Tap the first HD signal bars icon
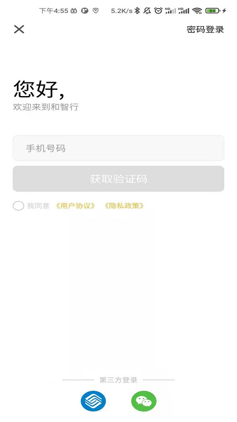Image resolution: width=237 pixels, height=422 pixels. tap(170, 11)
